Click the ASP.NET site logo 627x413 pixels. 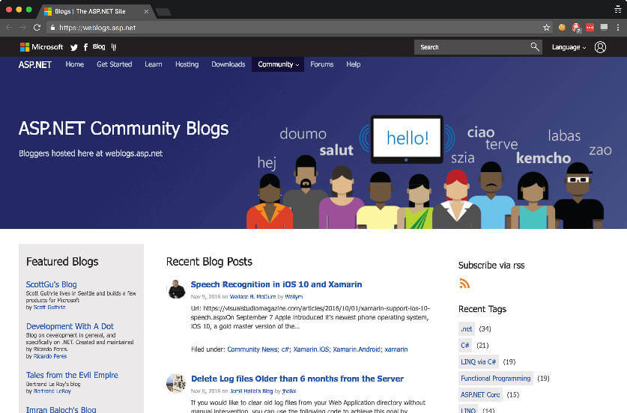point(34,64)
